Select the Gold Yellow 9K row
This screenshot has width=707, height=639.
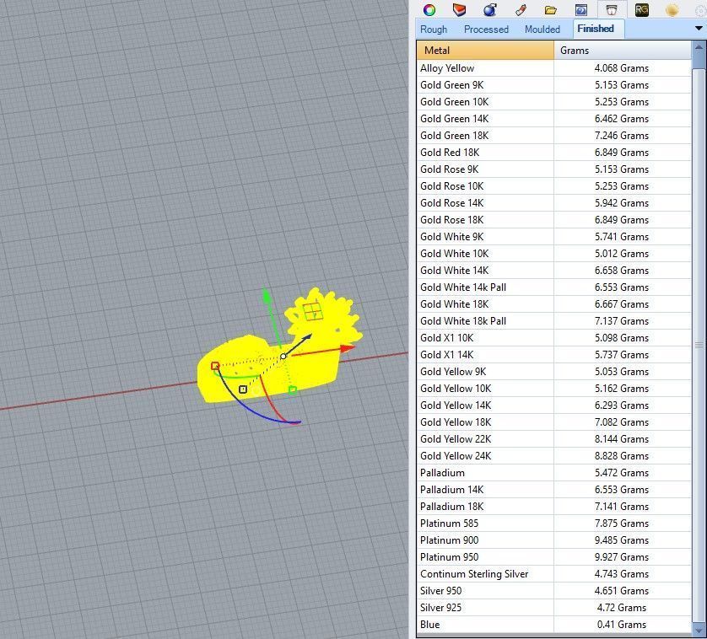point(553,371)
